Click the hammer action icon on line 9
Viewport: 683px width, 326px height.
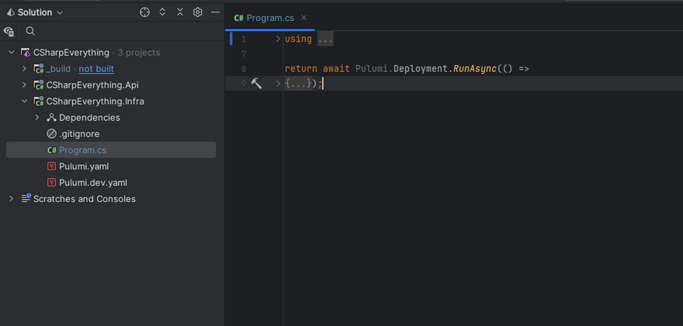(256, 84)
